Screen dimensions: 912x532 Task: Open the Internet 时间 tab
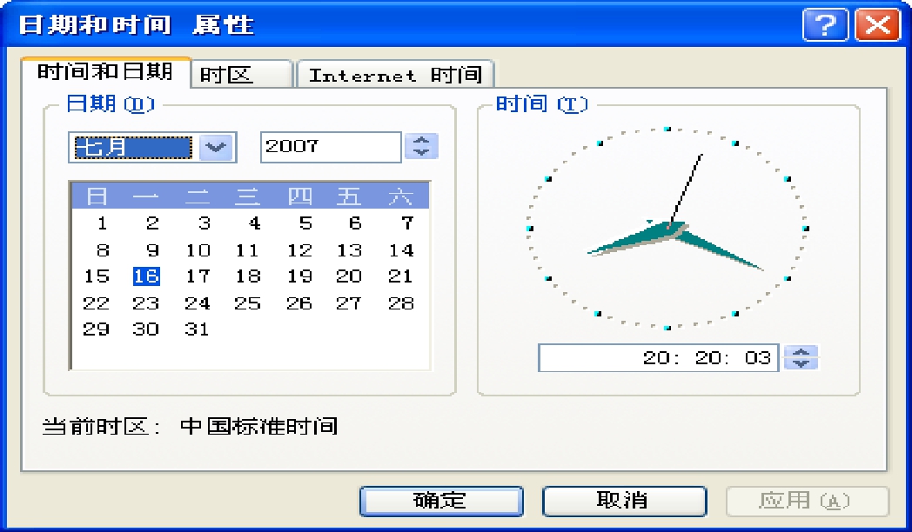pos(395,75)
